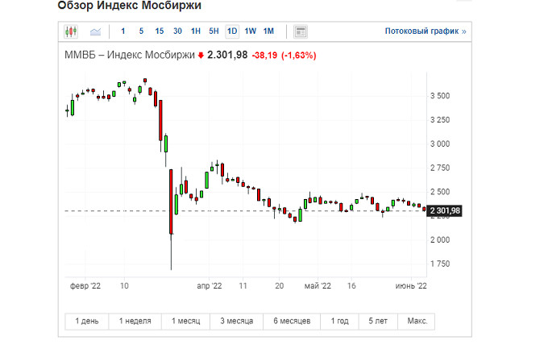
Task: Select the 1W interval
Action: (x=250, y=31)
